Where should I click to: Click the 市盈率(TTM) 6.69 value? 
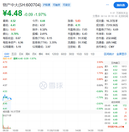click(116, 30)
